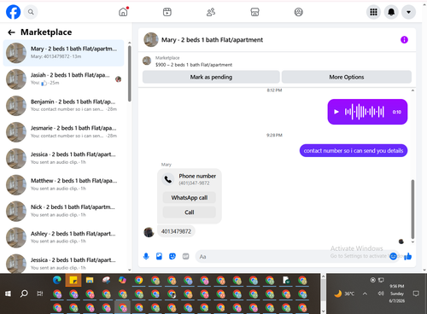Open Windows taskbar search
Viewport: 427px width, 314px height.
(24, 294)
